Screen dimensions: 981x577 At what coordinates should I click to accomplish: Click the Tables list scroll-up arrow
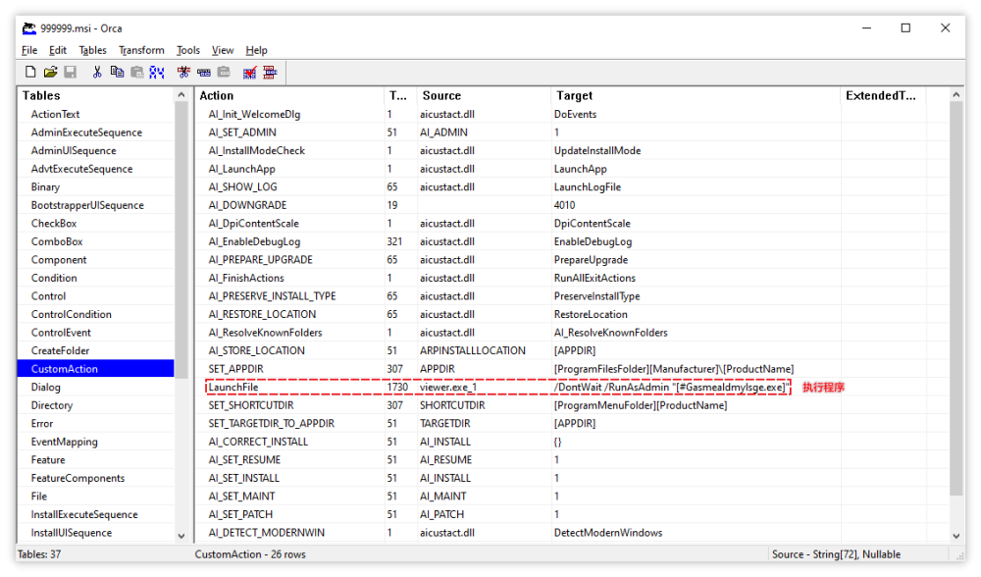click(x=181, y=95)
